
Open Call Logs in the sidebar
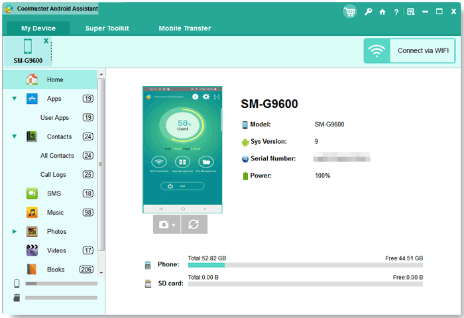pos(54,175)
